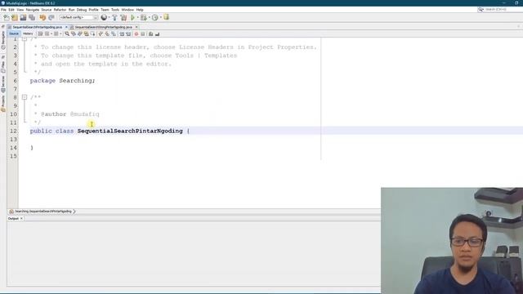The width and height of the screenshot is (523, 294).
Task: Collapse the Javadoc fold at line 8
Action: tap(25, 97)
